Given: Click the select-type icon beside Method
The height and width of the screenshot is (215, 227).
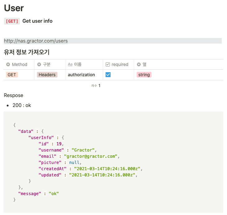Looking at the screenshot, I should point(8,64).
